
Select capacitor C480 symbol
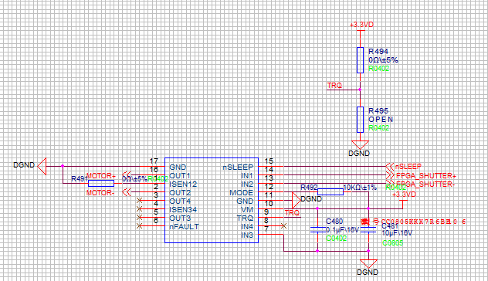(x=317, y=230)
